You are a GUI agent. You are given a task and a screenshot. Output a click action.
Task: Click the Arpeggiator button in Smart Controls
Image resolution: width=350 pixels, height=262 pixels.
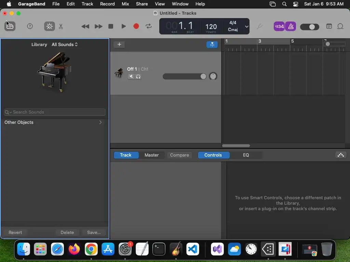click(341, 155)
